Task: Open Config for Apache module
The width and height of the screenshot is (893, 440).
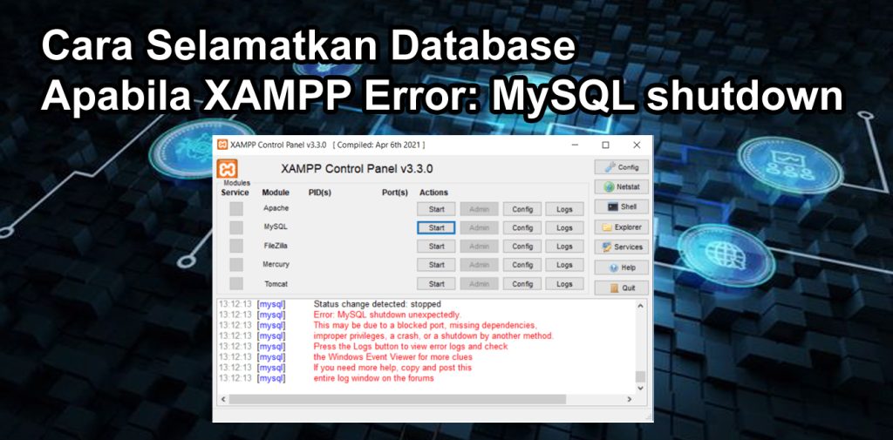Action: click(522, 209)
